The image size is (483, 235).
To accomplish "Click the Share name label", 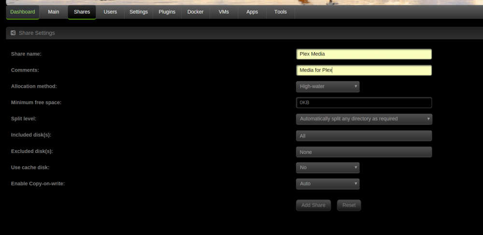I will [x=26, y=54].
